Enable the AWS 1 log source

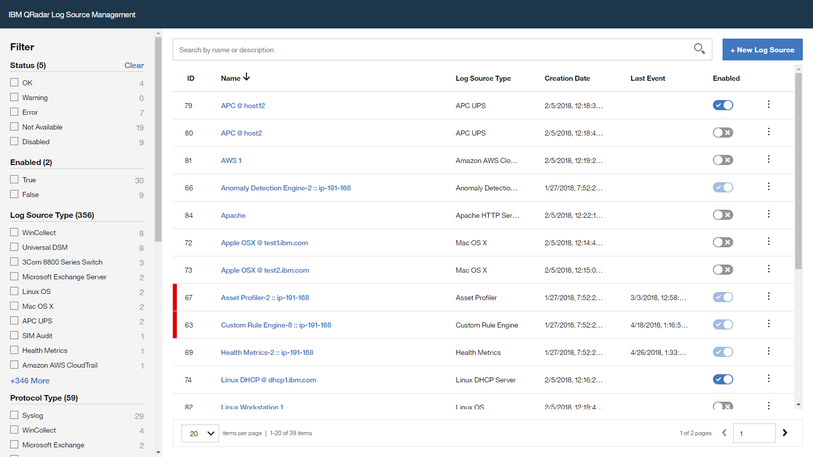[x=723, y=160]
